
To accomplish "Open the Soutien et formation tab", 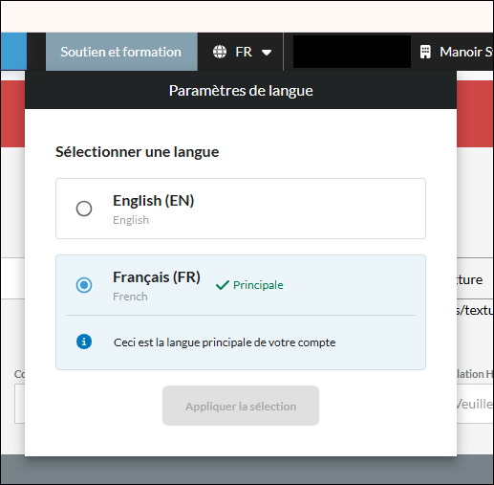I will (121, 52).
